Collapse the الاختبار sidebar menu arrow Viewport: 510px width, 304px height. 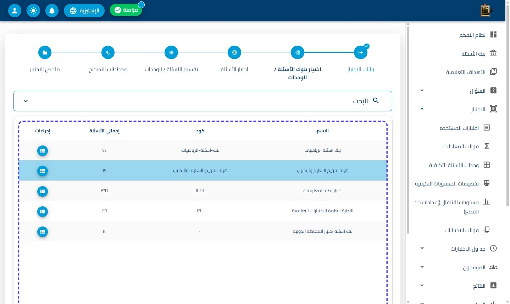[x=422, y=109]
